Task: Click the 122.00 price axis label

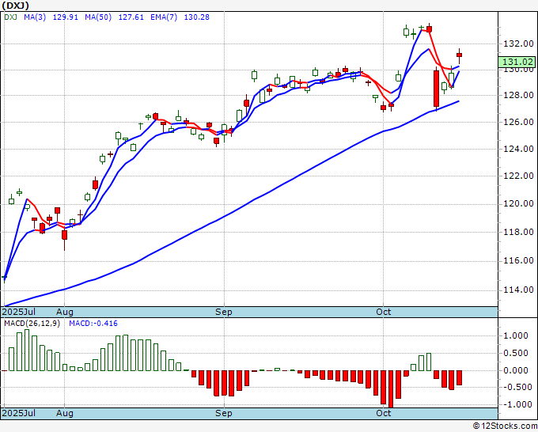Action: [518, 176]
